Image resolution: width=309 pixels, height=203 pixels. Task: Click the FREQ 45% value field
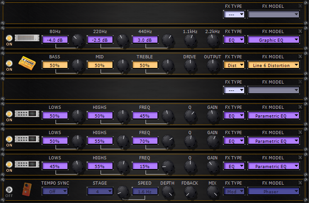coord(145,115)
